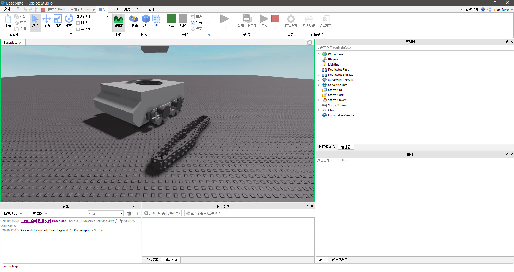The image size is (514, 272).
Task: Expand the Chat node
Action: coord(319,110)
